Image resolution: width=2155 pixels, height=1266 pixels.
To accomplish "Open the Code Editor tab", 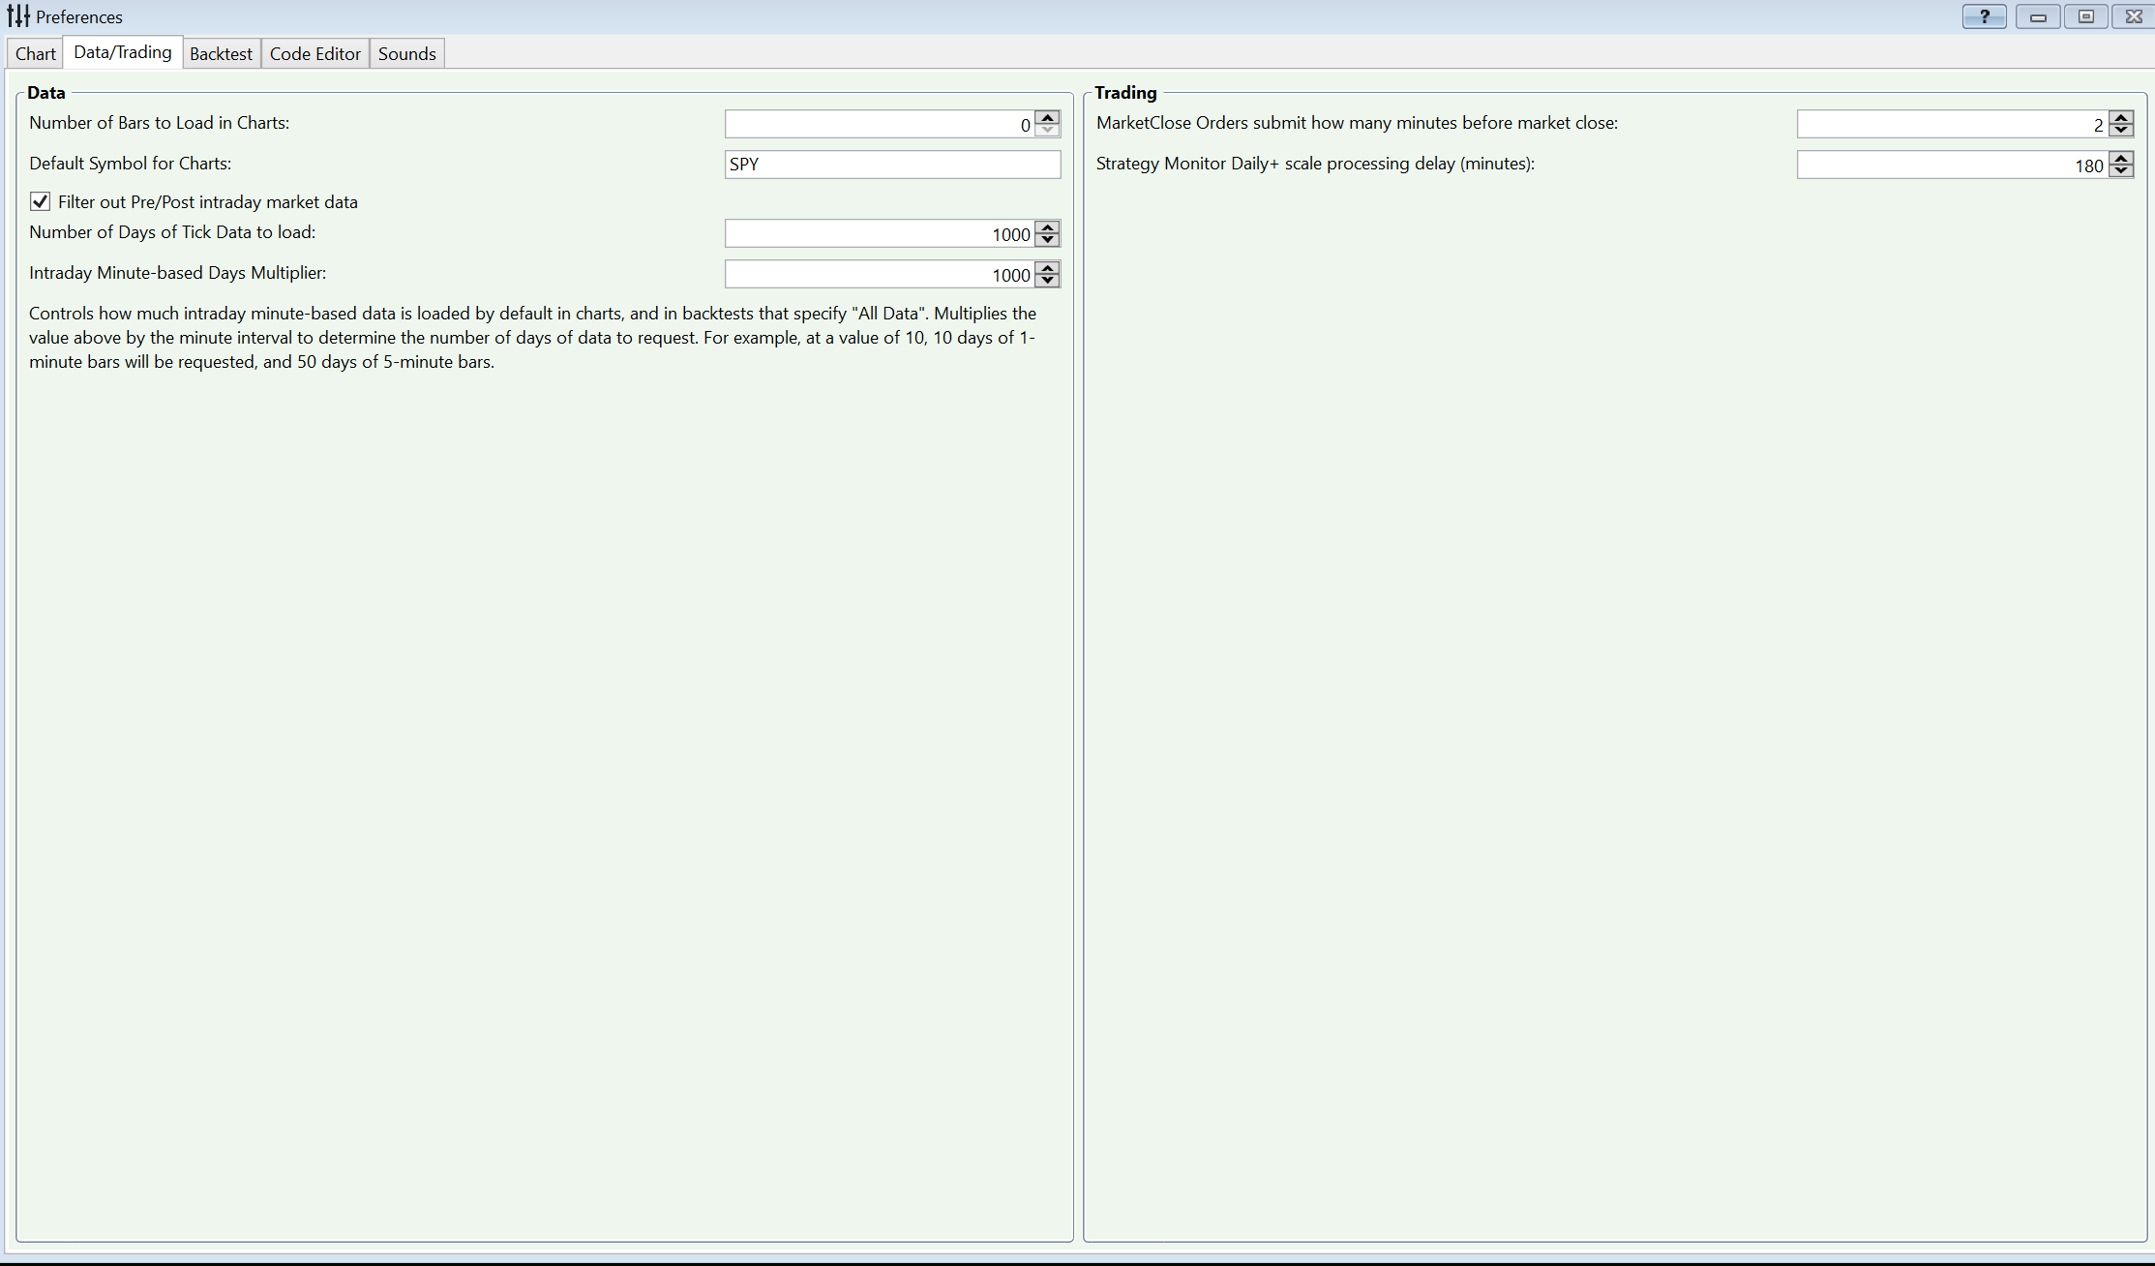I will (314, 54).
